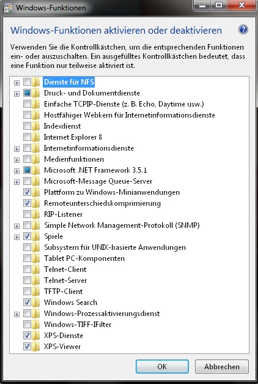This screenshot has height=384, width=258.
Task: Enable the TFTP-Client checkbox
Action: (x=27, y=291)
